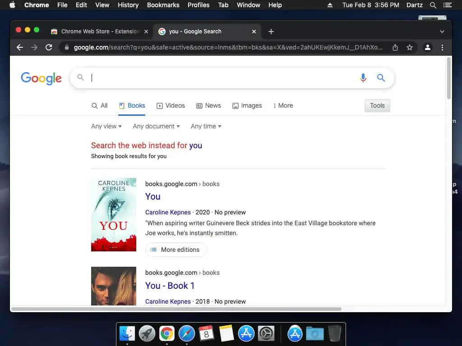This screenshot has width=462, height=346.
Task: Click the browser forward arrow
Action: 34,47
